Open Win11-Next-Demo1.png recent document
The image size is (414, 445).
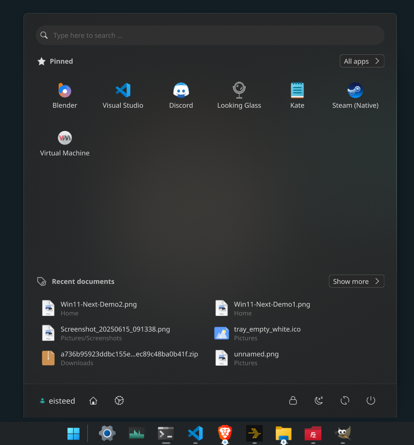(272, 308)
